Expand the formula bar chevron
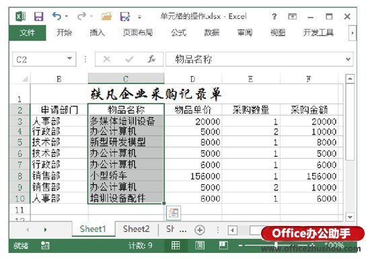The width and height of the screenshot is (370, 259). (x=348, y=59)
